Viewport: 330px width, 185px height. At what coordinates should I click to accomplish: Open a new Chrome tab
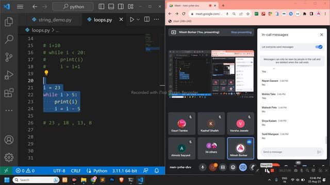pos(223,6)
